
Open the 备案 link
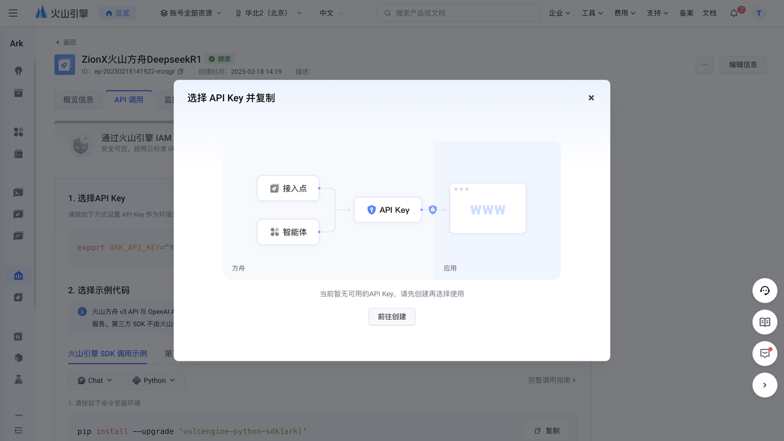pos(687,13)
